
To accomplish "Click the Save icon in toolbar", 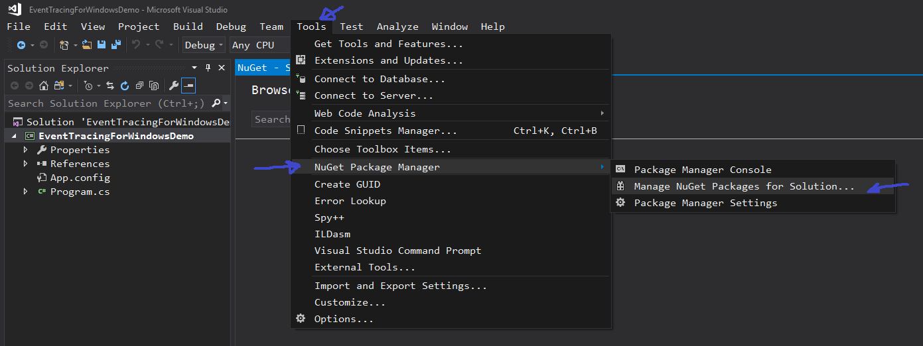I will click(102, 45).
